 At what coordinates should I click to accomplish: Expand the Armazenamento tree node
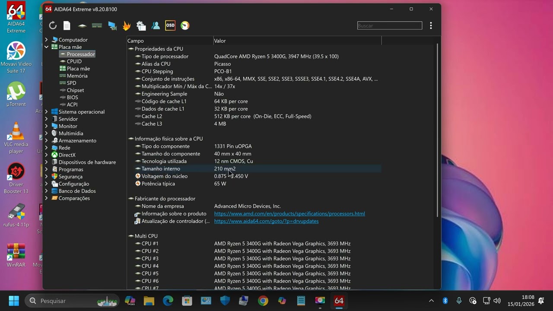click(x=46, y=140)
